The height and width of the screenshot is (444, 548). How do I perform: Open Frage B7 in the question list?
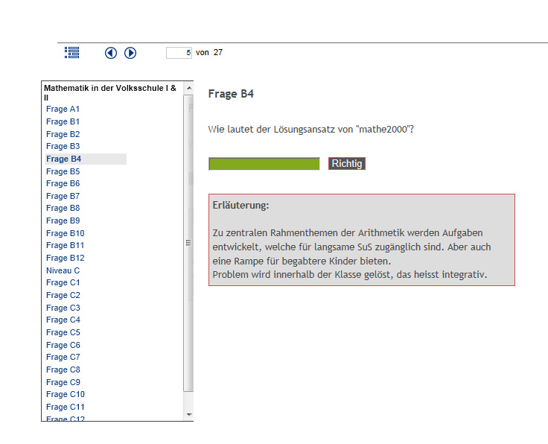click(63, 196)
